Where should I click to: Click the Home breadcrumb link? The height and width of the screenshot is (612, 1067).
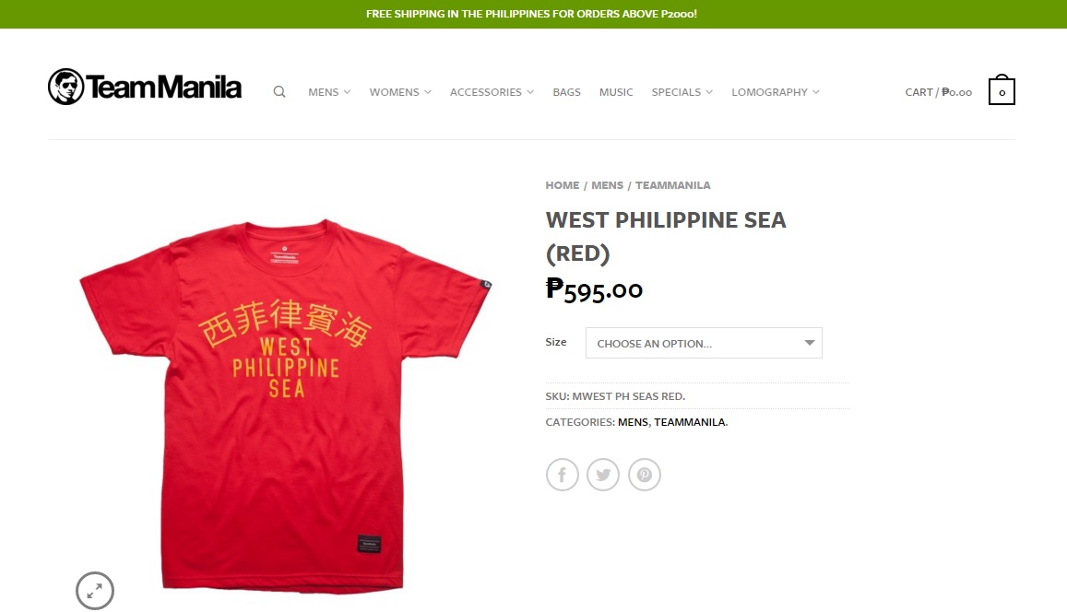(x=562, y=185)
